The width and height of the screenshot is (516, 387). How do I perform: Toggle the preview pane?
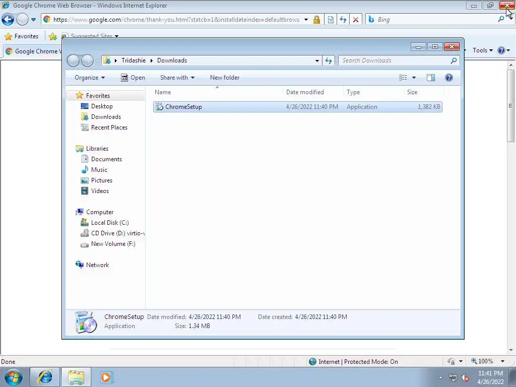(x=430, y=78)
